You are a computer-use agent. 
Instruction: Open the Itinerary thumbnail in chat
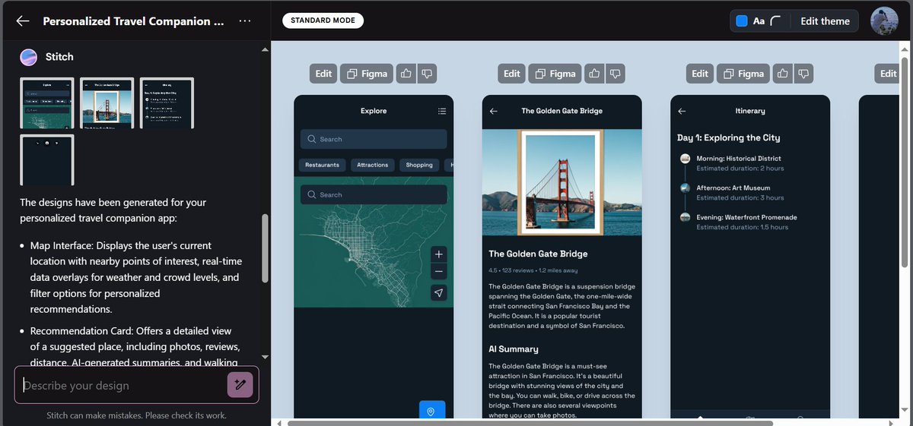[x=167, y=103]
